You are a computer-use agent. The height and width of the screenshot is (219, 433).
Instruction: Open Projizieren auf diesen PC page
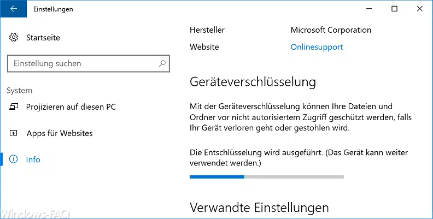click(x=71, y=107)
